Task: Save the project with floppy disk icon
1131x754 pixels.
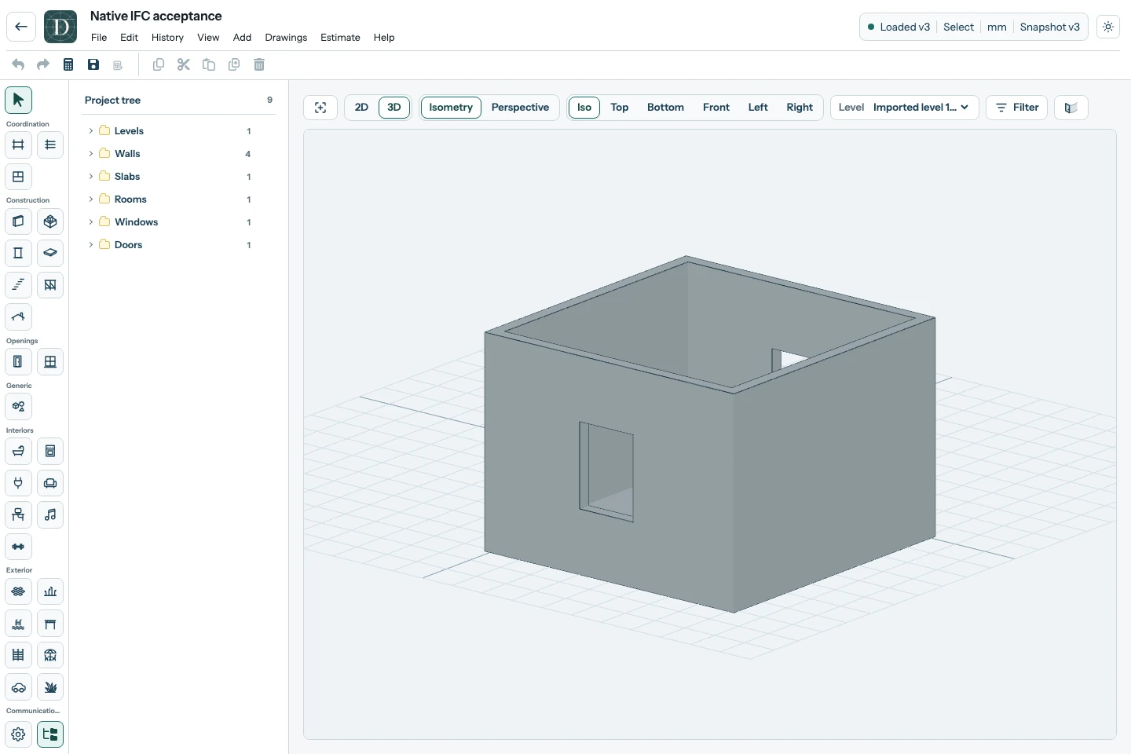Action: (93, 64)
